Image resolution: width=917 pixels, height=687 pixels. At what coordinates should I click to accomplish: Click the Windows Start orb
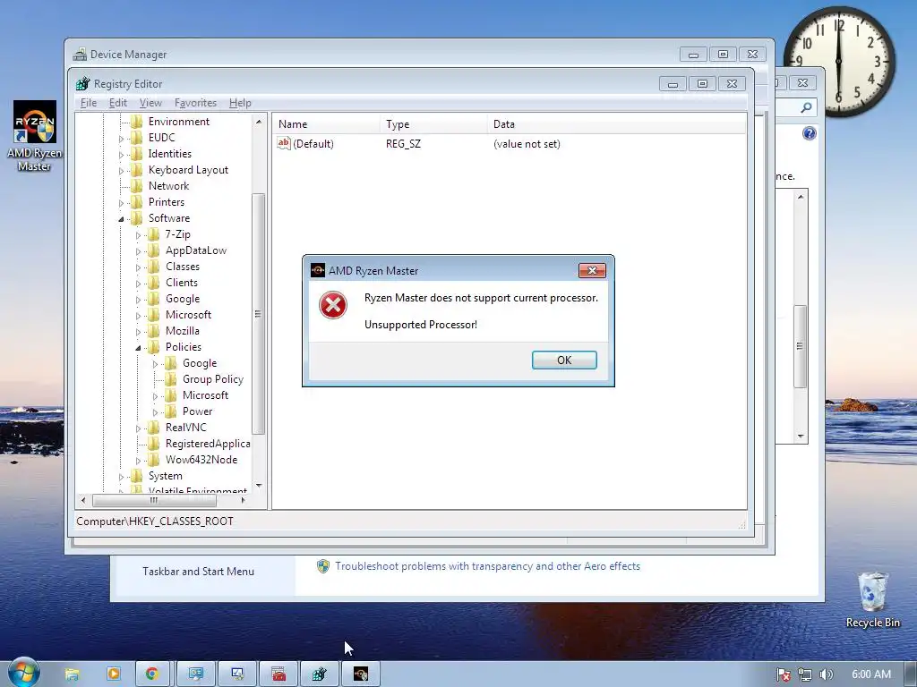point(22,673)
